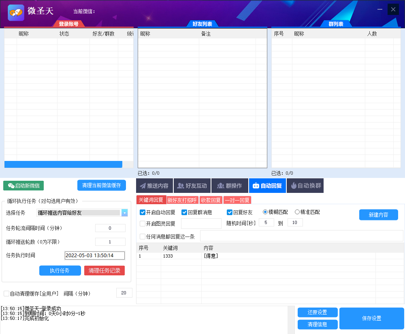Select the 模糊匹配 radio button
405x334 pixels.
(265, 212)
